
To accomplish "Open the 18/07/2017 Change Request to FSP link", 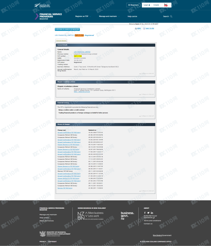I will click(68, 150).
